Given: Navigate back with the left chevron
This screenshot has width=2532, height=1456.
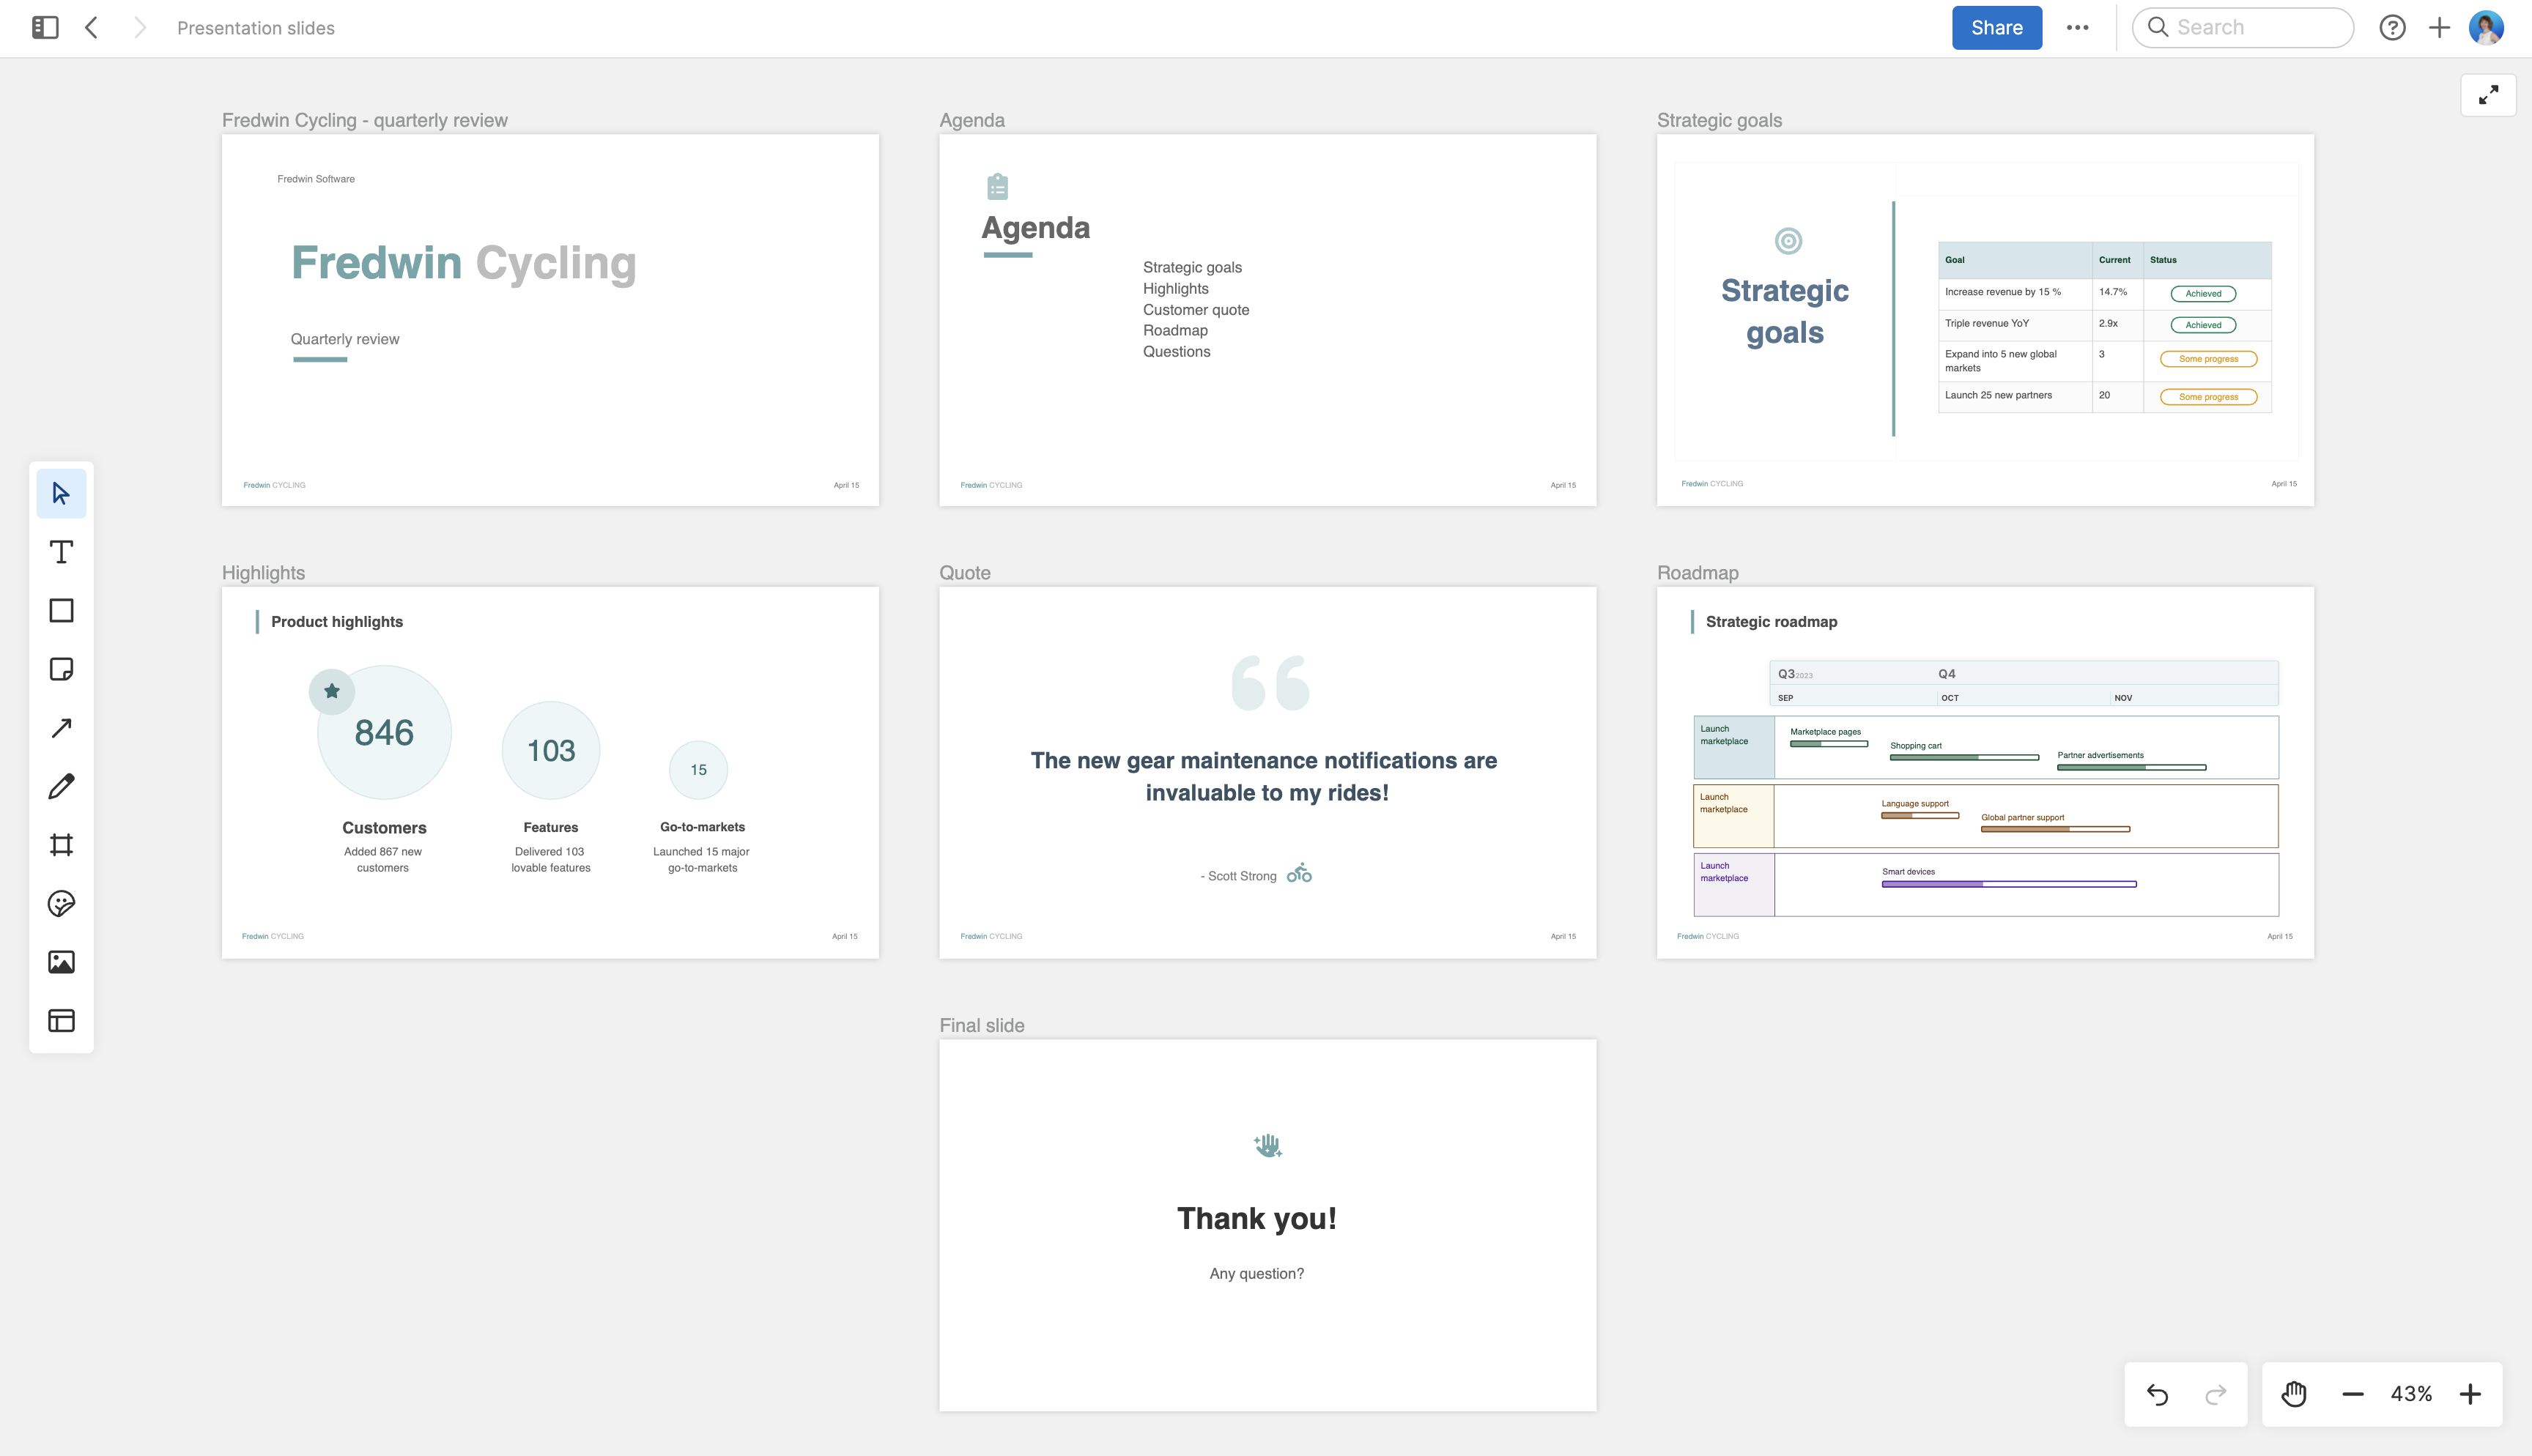Looking at the screenshot, I should click(92, 28).
